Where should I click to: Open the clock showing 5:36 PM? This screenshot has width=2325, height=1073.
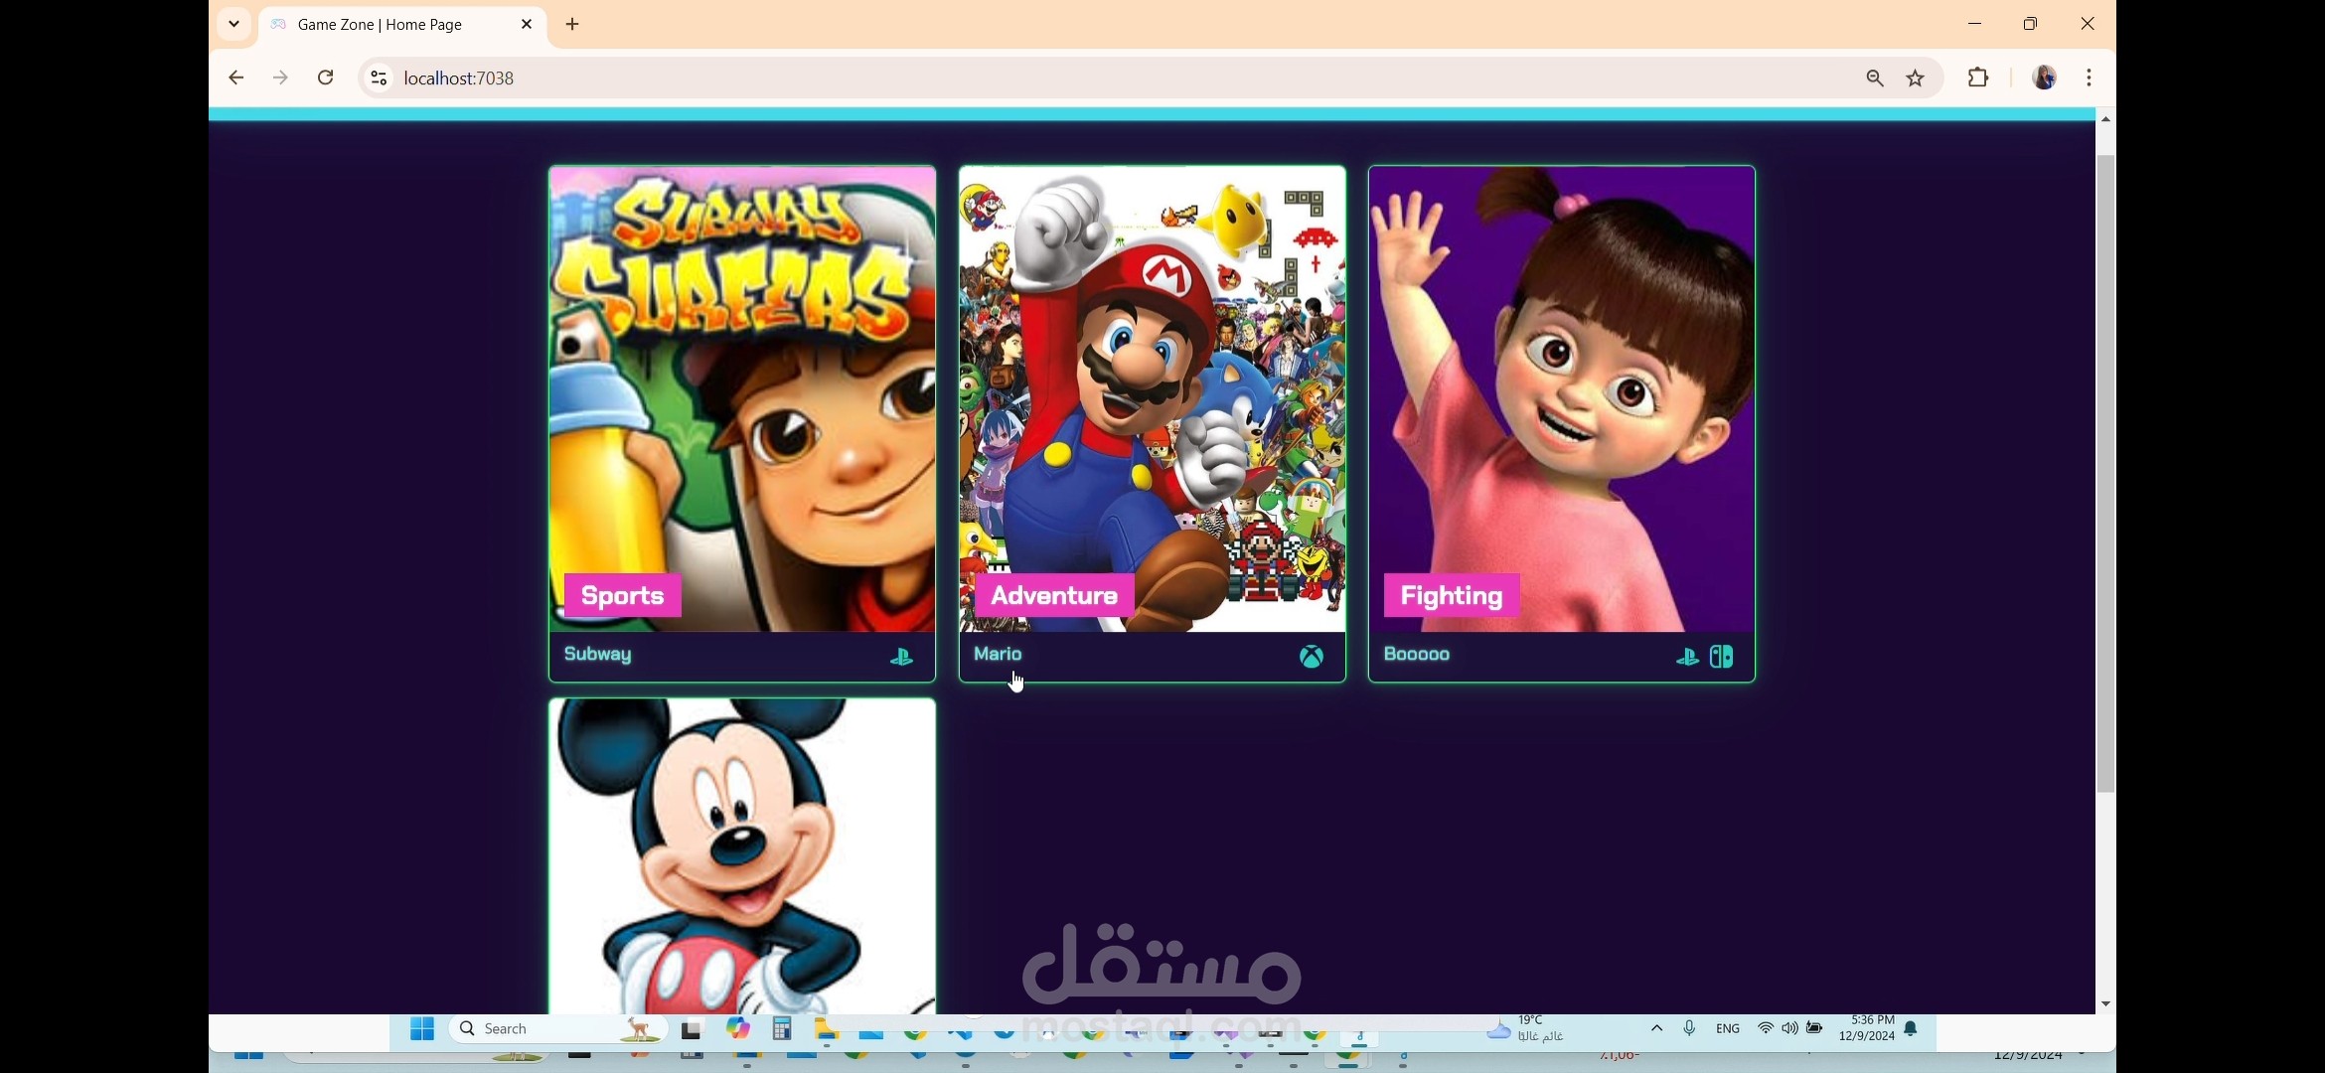(x=1866, y=1028)
